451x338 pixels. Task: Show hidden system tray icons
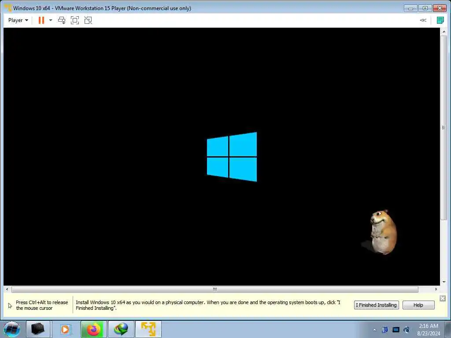pyautogui.click(x=374, y=330)
